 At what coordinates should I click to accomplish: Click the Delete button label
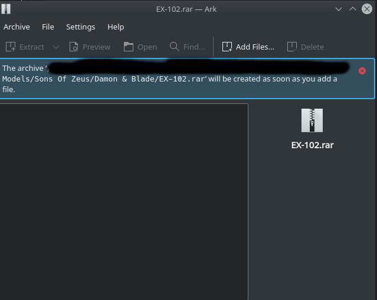(x=312, y=47)
